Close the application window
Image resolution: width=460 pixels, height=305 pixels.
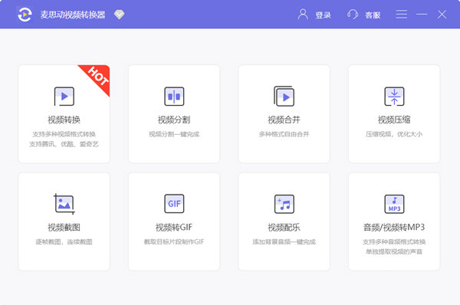pos(442,15)
